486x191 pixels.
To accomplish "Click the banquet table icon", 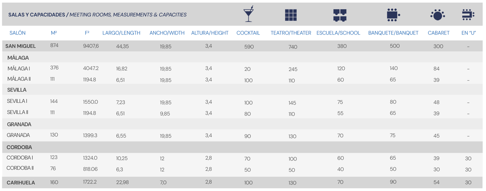I will pos(393,15).
